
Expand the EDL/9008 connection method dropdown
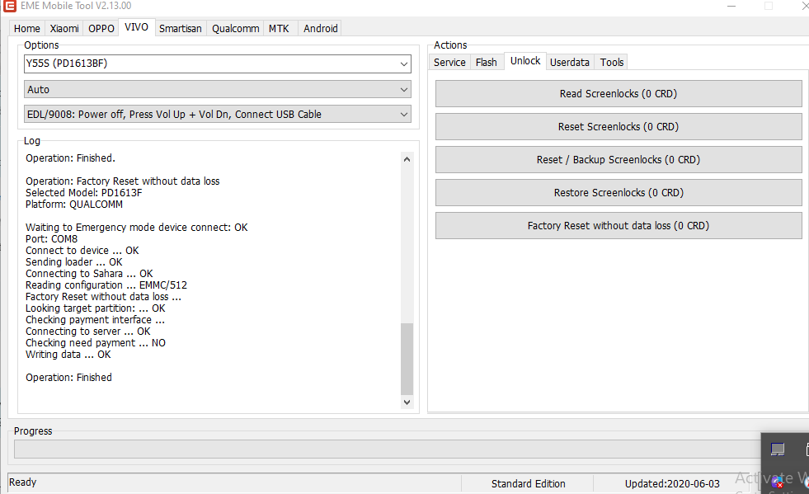(x=403, y=114)
